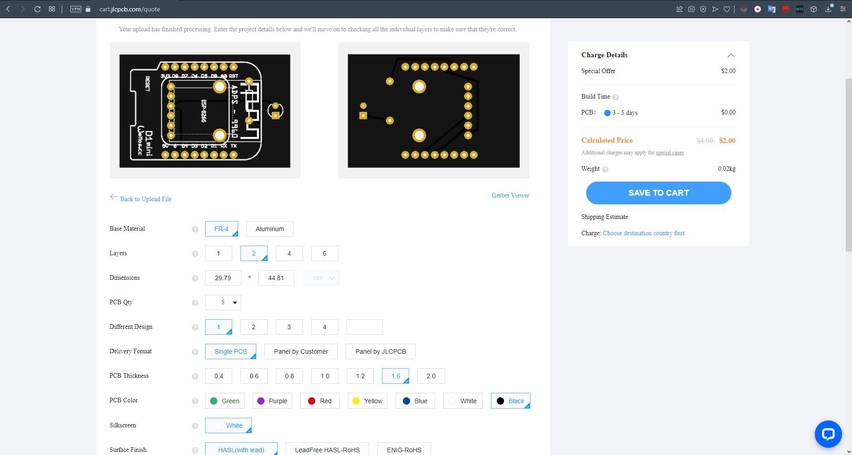This screenshot has height=455, width=852.
Task: Click the width dimension input field
Action: click(223, 277)
